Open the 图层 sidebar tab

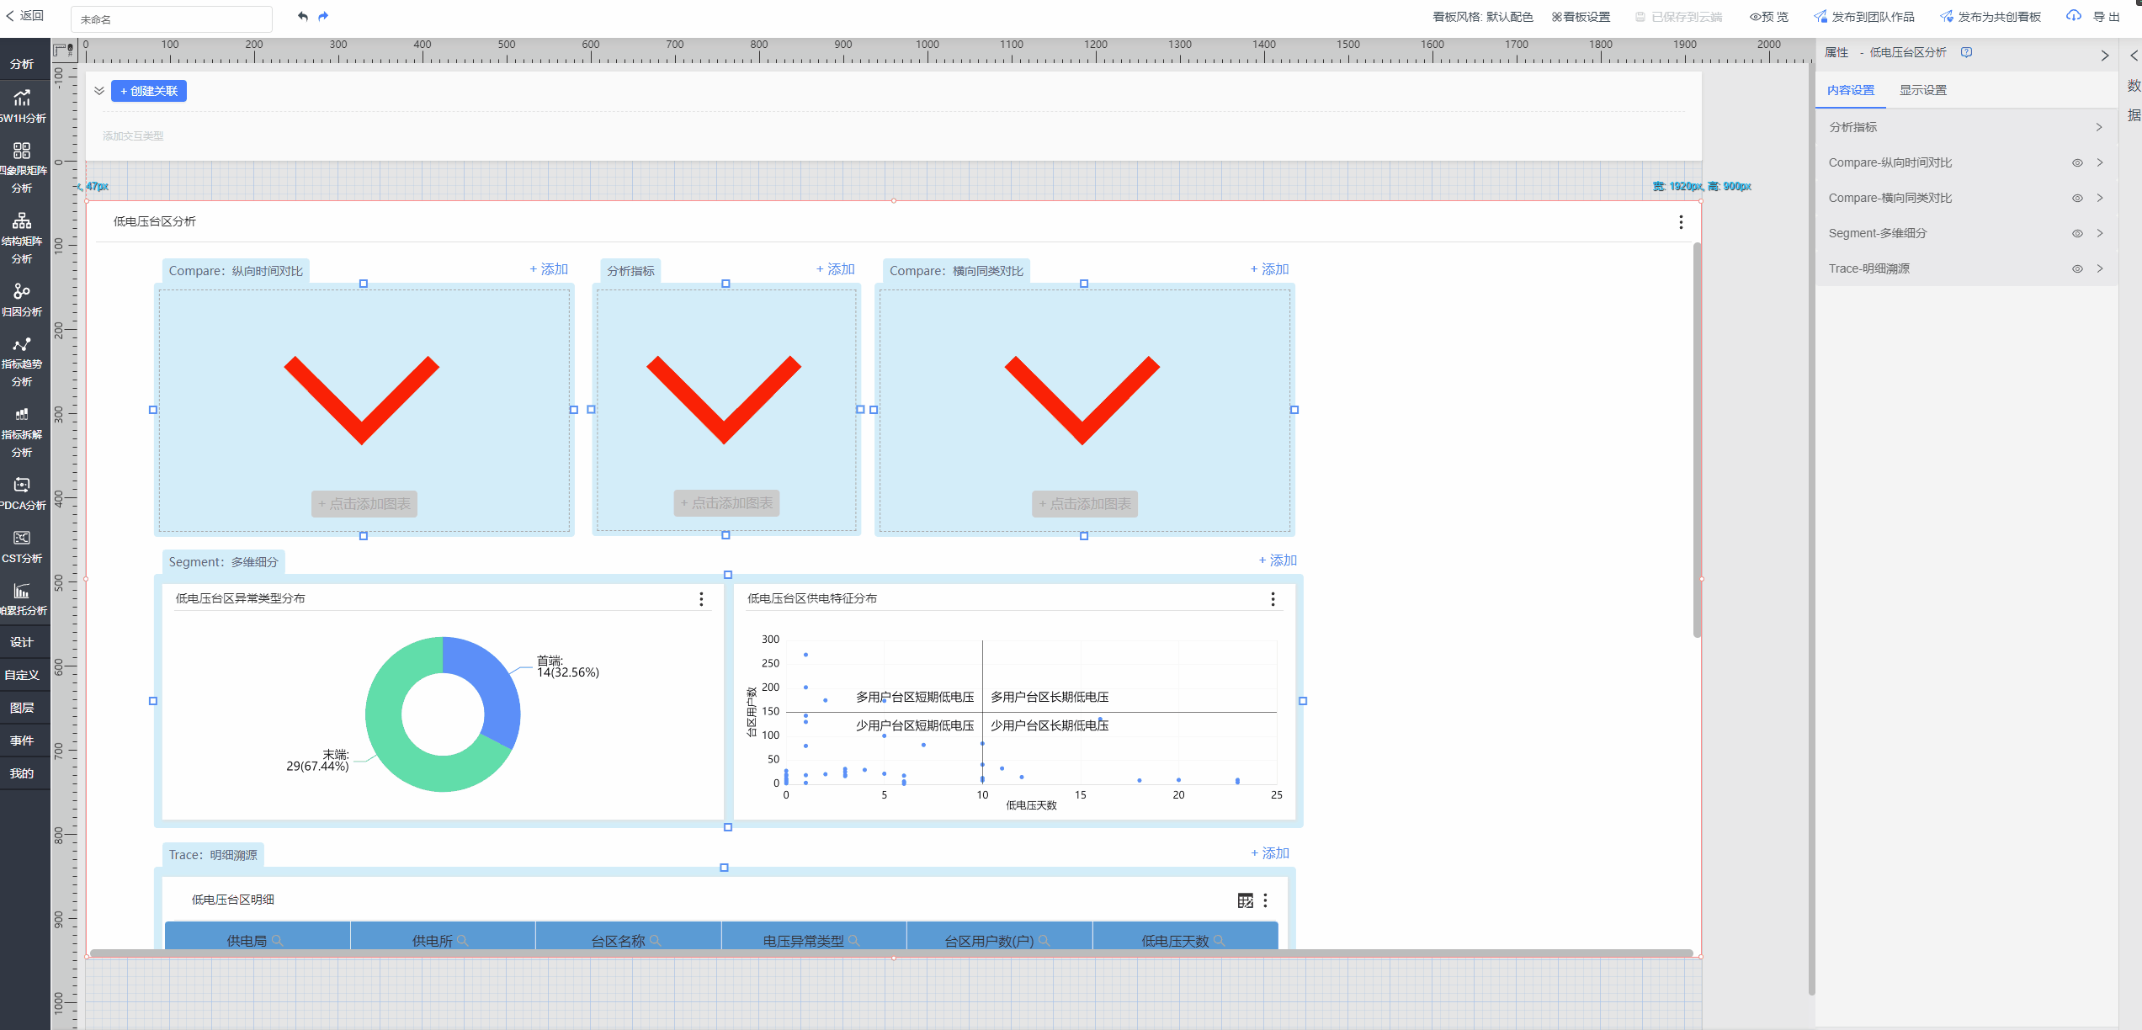[x=22, y=708]
